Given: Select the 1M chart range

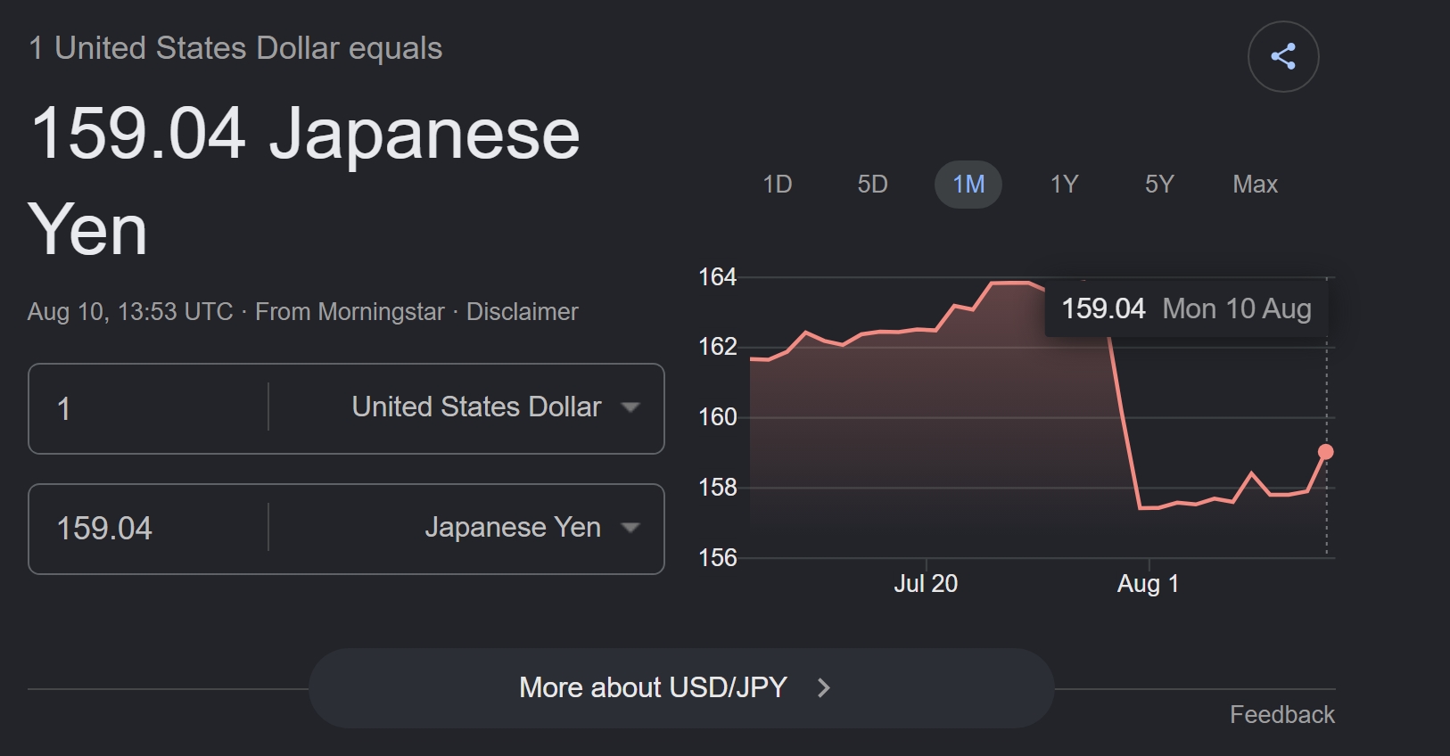Looking at the screenshot, I should pyautogui.click(x=968, y=185).
